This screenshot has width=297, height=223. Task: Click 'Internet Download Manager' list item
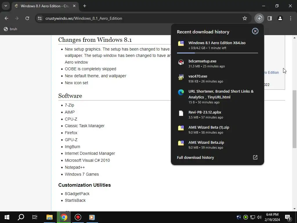90,153
